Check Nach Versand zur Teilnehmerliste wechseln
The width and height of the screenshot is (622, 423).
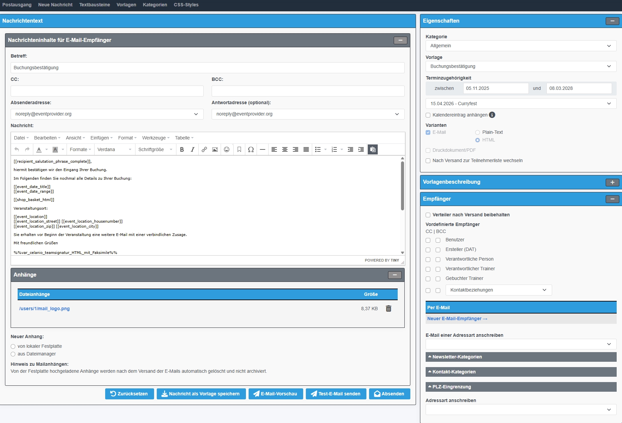pos(428,161)
